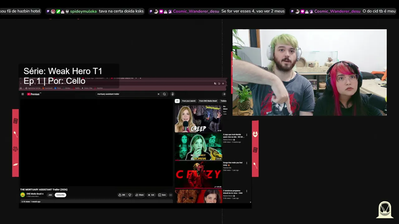Click the black video player area
399x224 pixels.
click(96, 143)
